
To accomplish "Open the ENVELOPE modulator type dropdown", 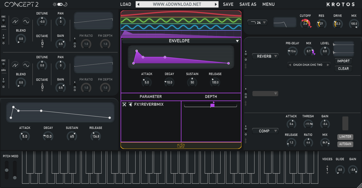I will (x=181, y=41).
